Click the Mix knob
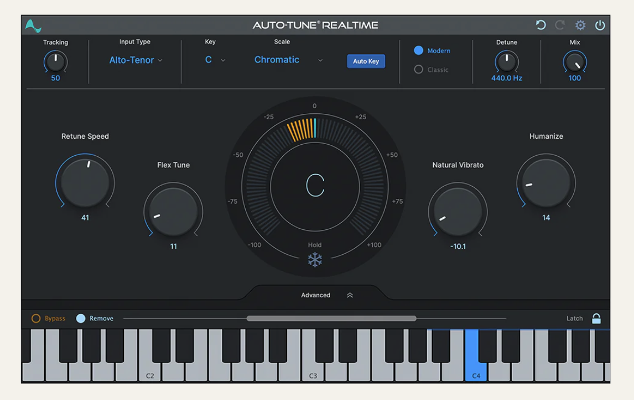The width and height of the screenshot is (634, 400). 575,62
